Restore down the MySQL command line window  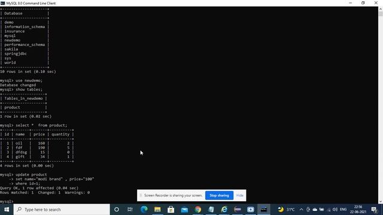coord(363,3)
